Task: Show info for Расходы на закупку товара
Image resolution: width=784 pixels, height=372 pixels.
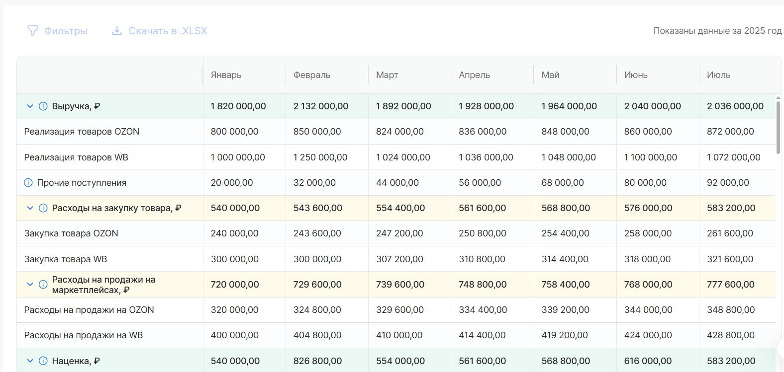Action: 43,208
